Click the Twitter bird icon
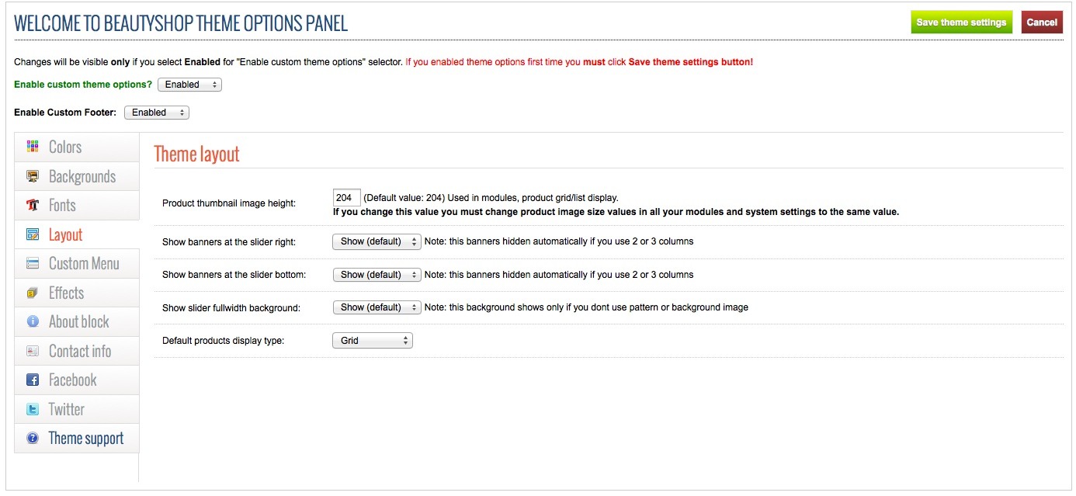Image resolution: width=1076 pixels, height=496 pixels. click(33, 409)
